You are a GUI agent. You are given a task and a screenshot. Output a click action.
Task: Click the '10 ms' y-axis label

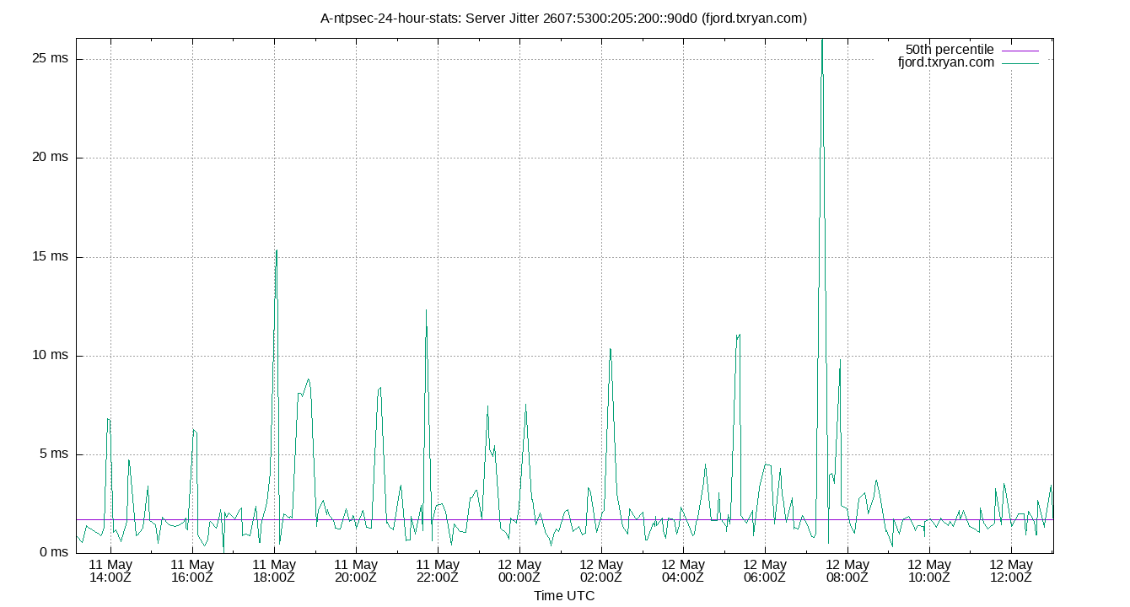51,356
